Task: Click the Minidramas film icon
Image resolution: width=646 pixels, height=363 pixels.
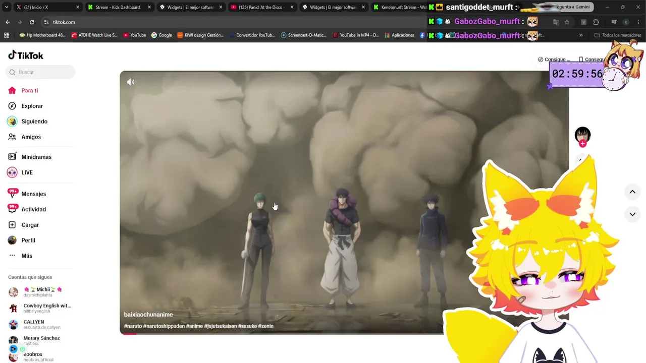Action: 12,157
